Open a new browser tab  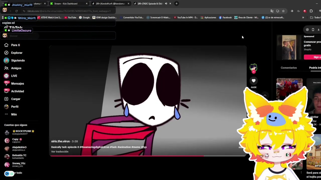coord(177,3)
